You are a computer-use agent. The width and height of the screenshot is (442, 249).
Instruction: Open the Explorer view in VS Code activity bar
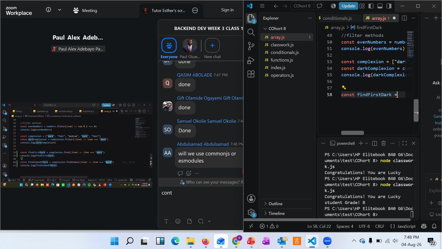tap(251, 18)
